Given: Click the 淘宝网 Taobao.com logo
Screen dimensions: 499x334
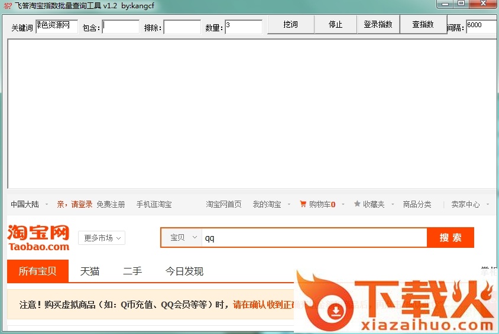Looking at the screenshot, I should (x=38, y=238).
